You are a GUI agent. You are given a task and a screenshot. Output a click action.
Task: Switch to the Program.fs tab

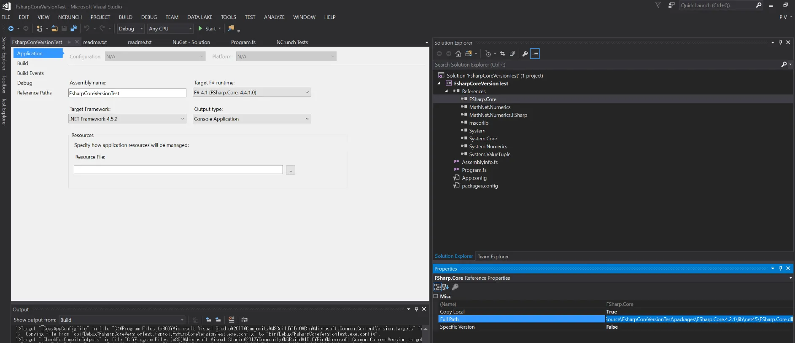coord(243,42)
